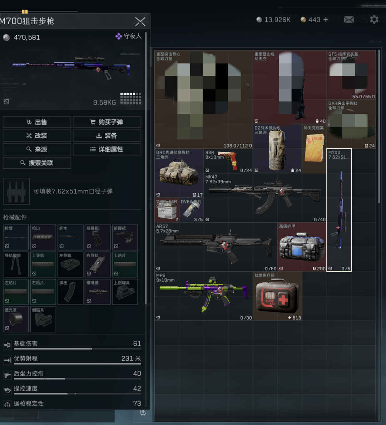Screen dimensions: 386x425
Task: Select the 侧瞄具 side sight slot
Action: [43, 319]
